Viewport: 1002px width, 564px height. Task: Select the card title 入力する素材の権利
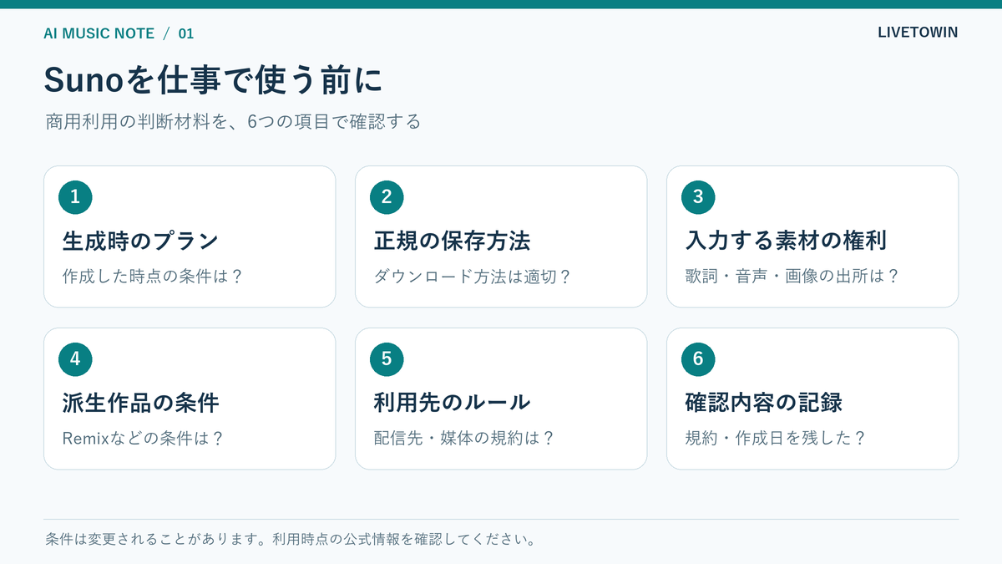(786, 241)
